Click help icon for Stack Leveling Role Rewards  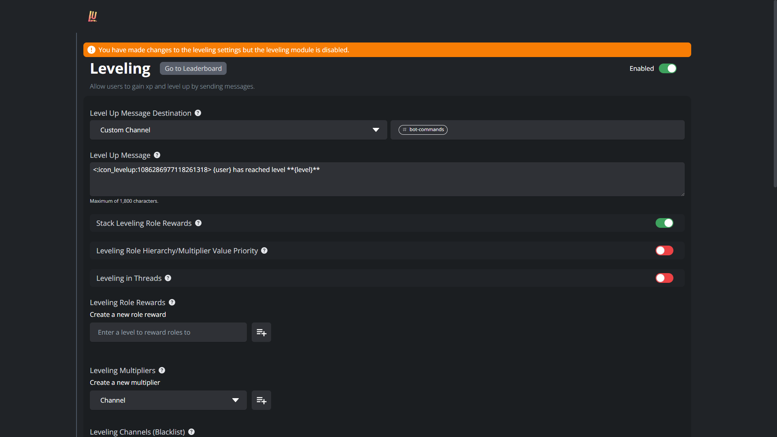[x=198, y=223]
